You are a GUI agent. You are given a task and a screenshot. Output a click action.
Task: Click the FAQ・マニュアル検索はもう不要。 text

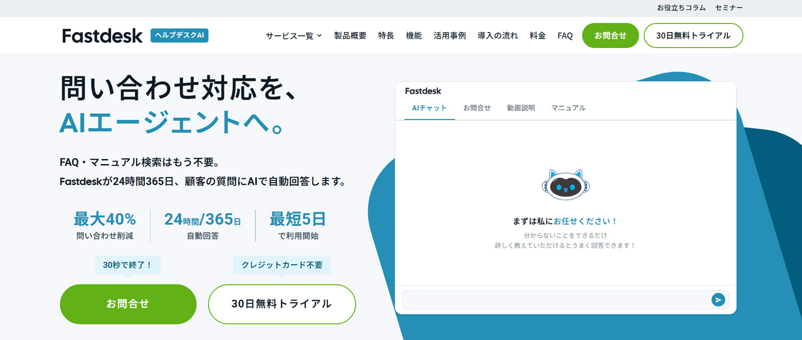[139, 162]
